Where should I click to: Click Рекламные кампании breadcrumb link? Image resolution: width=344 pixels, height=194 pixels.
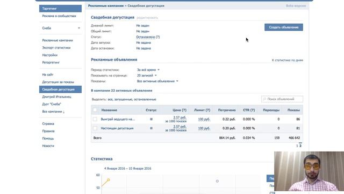106,6
